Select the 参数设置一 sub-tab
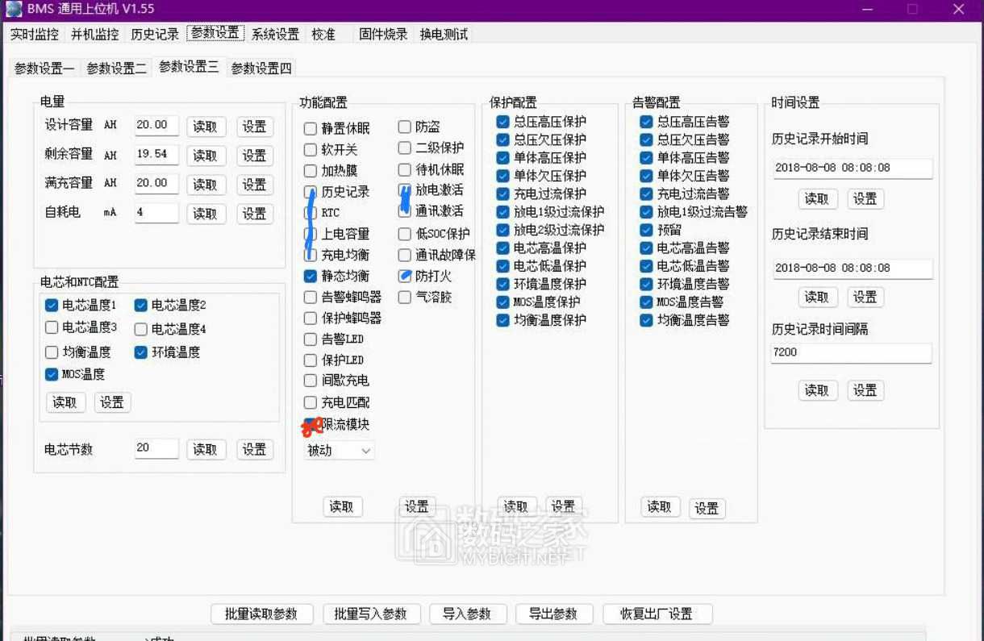This screenshot has height=641, width=984. [x=44, y=69]
